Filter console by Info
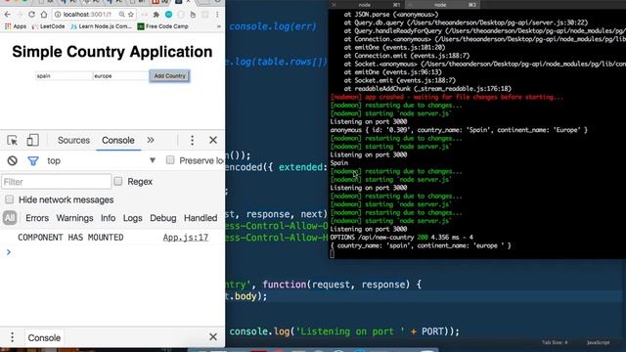 coord(108,218)
